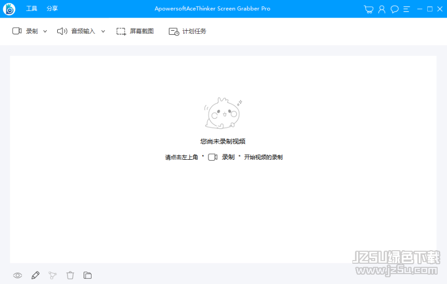Expand the 录制 dropdown arrow
The width and height of the screenshot is (447, 284).
click(45, 31)
